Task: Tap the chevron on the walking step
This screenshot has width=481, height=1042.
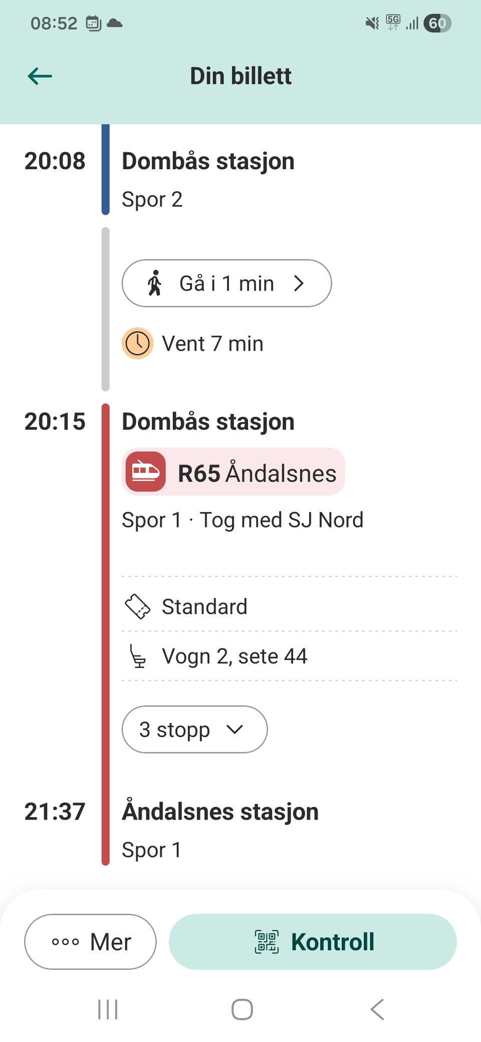Action: [299, 283]
